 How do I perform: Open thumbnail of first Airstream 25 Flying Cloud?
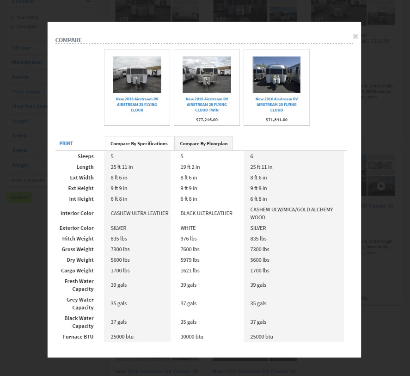tap(137, 74)
